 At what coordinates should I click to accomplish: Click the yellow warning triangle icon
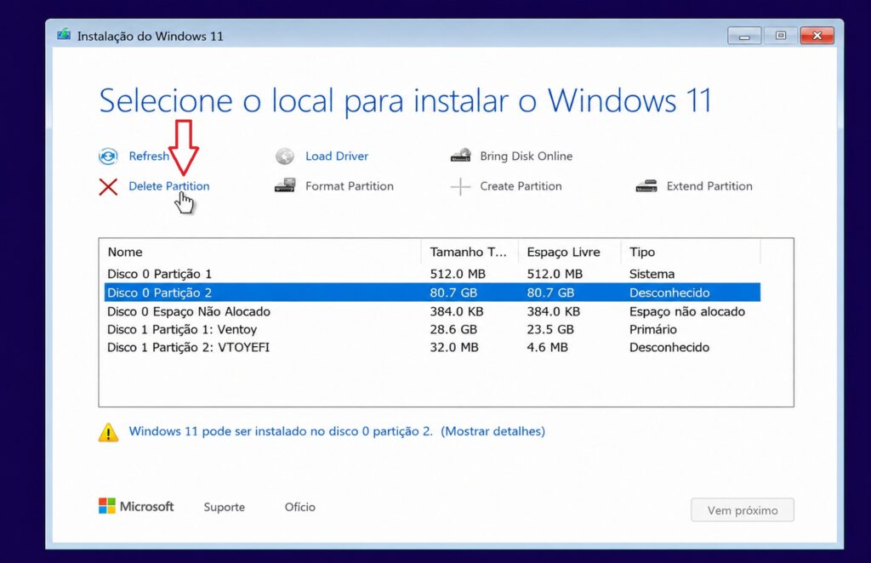(108, 432)
